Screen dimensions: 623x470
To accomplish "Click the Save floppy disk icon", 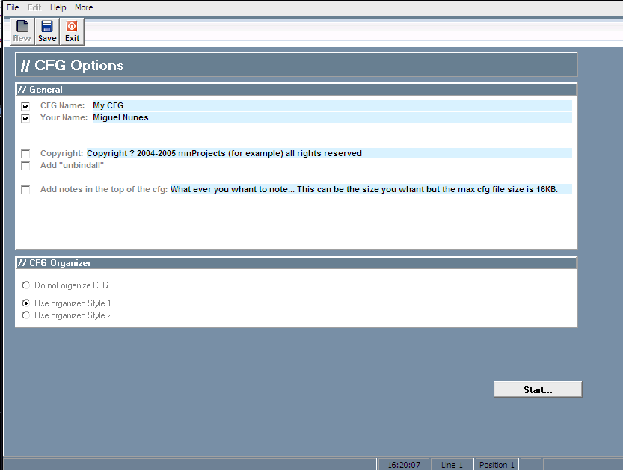I will [47, 31].
